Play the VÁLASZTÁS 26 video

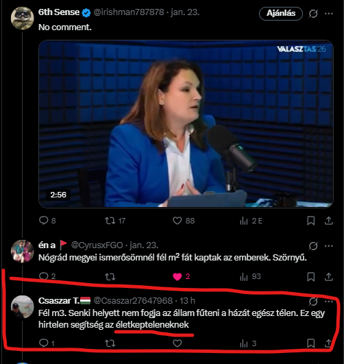pos(186,123)
